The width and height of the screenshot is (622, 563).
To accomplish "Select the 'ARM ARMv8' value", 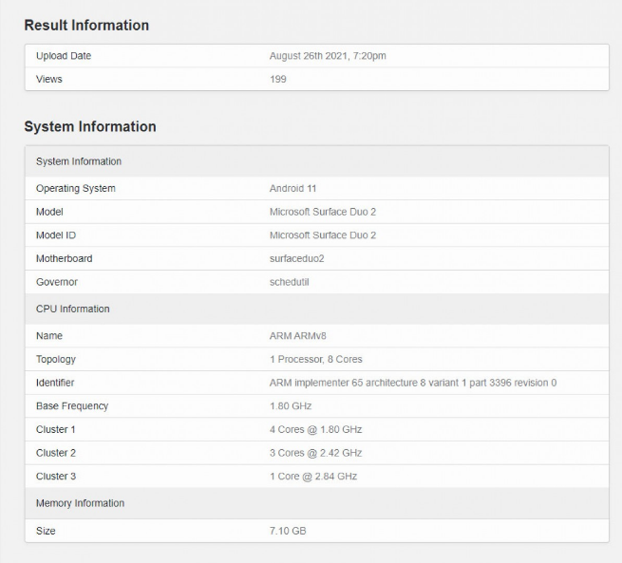I will (x=298, y=336).
